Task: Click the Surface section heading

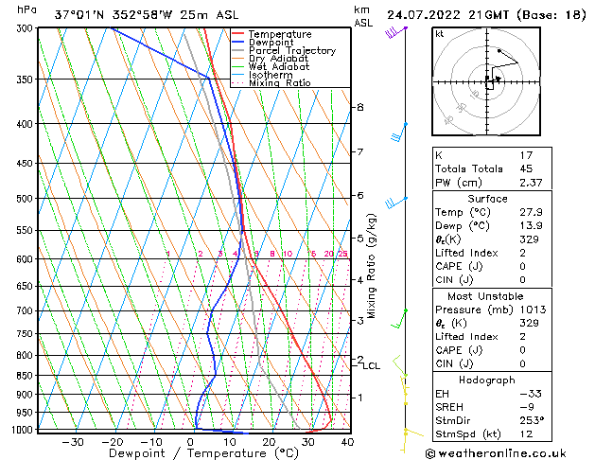Action: [487, 199]
